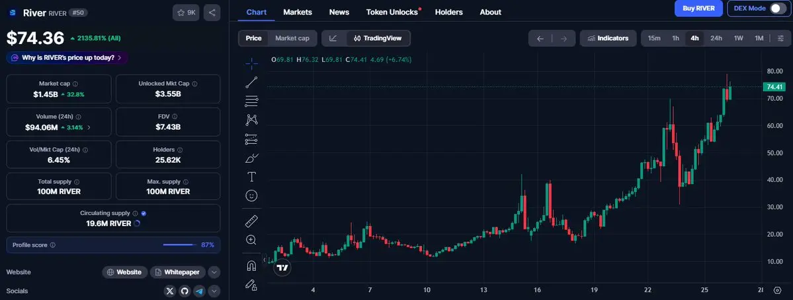The height and width of the screenshot is (300, 793).
Task: Open the Token Unlocks tab
Action: 393,12
